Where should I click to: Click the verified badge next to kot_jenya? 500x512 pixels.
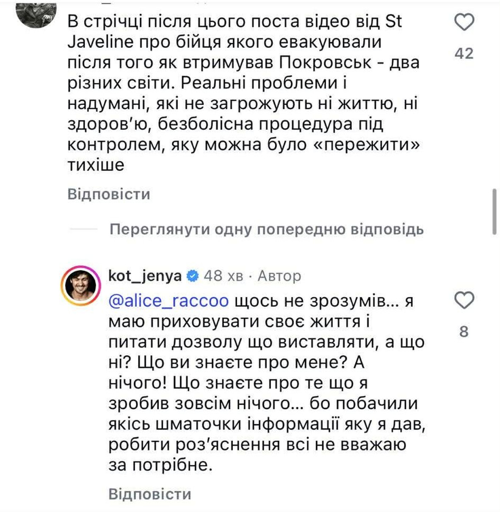[193, 275]
